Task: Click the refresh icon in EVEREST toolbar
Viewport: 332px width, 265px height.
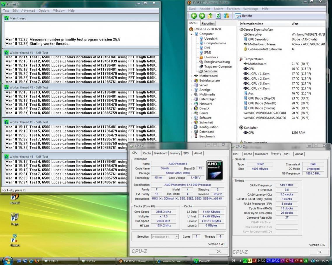Action: click(x=218, y=16)
